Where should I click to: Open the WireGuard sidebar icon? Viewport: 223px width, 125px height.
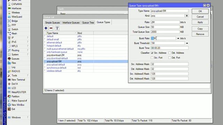[x=9, y=17]
